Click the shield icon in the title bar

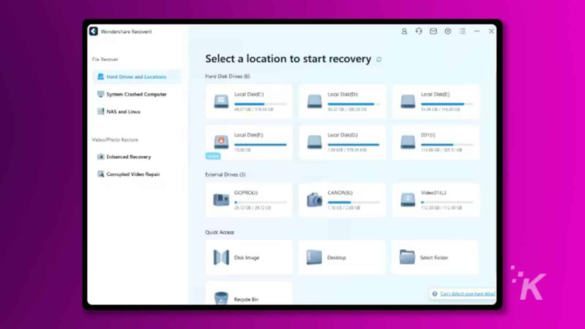pyautogui.click(x=448, y=31)
